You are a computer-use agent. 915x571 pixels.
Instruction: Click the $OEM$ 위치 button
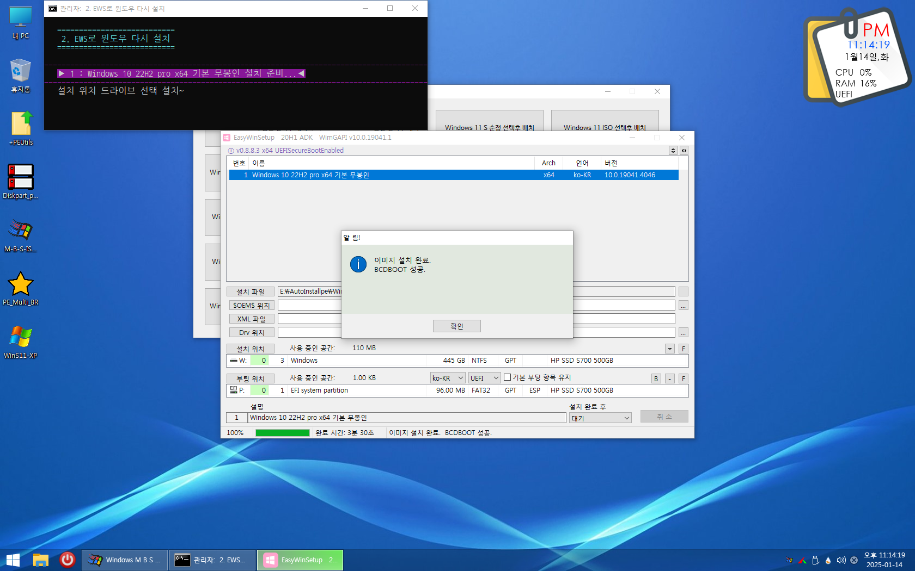pyautogui.click(x=252, y=306)
